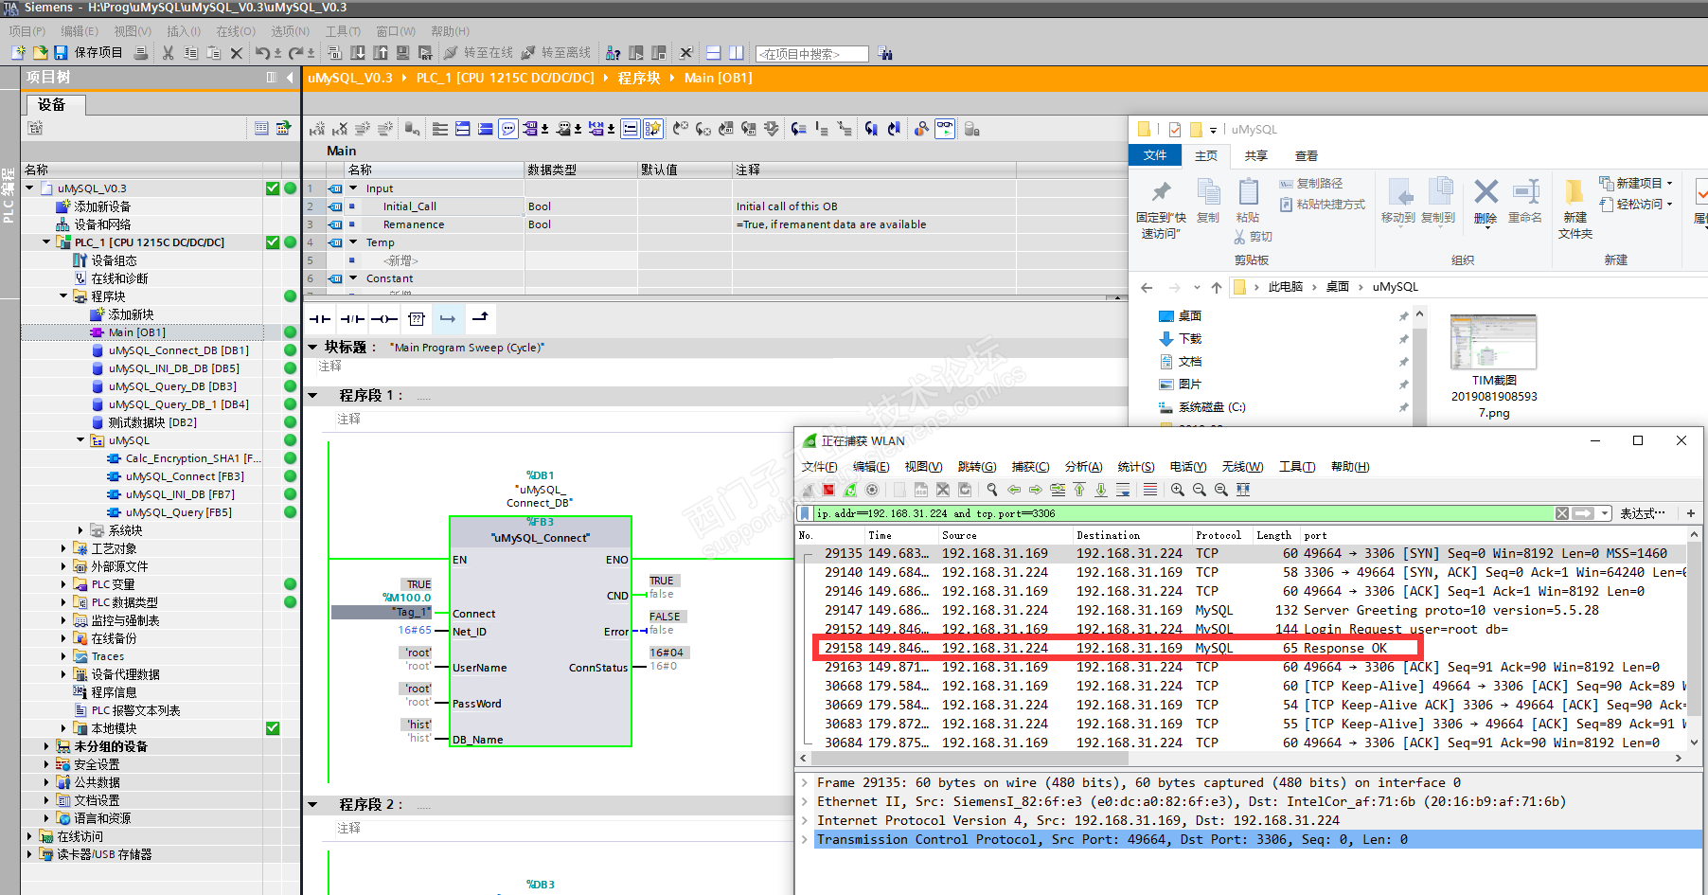Screen dimensions: 1708x895
Task: Click the open project icon in TIA toolbar
Action: click(x=40, y=53)
